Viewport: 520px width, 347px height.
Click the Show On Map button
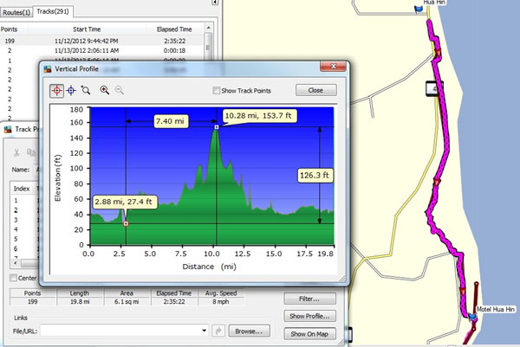309,334
